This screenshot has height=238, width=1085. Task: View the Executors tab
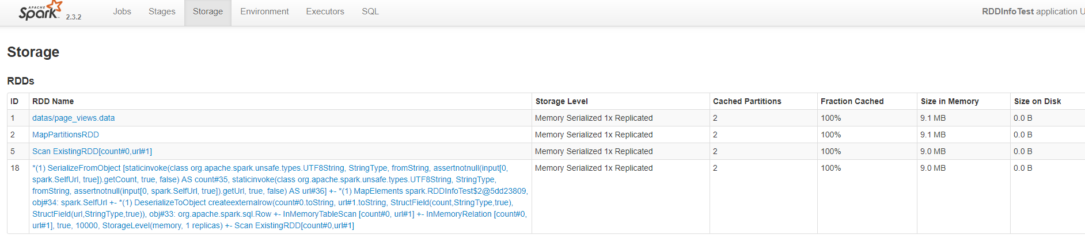325,11
